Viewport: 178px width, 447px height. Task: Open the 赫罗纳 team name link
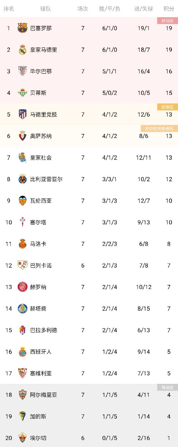[x=38, y=287]
